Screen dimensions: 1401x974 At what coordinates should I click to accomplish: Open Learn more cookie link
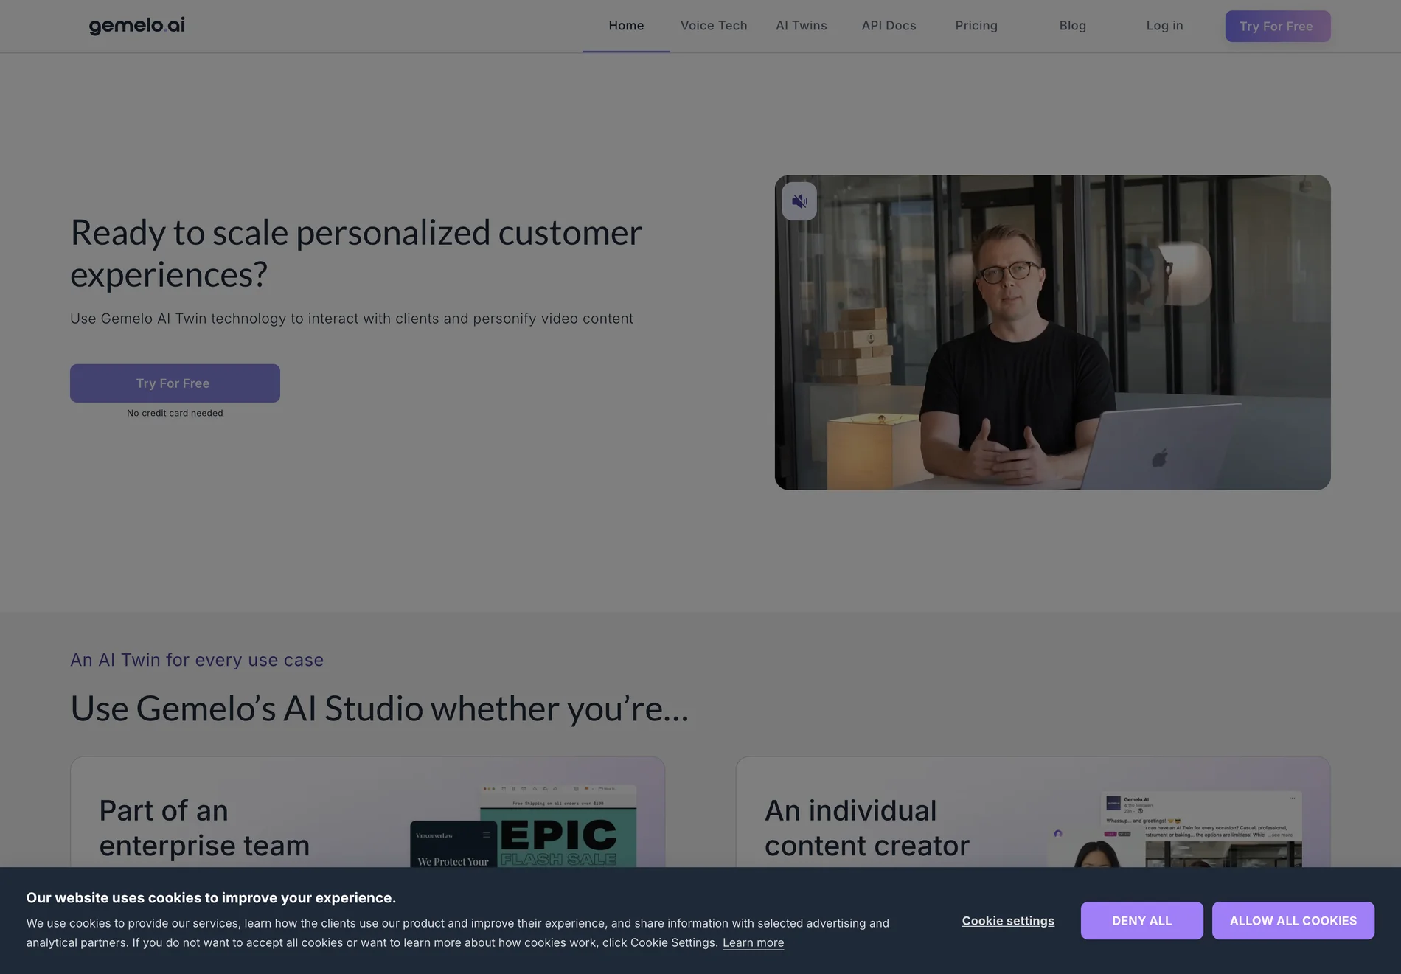[753, 943]
